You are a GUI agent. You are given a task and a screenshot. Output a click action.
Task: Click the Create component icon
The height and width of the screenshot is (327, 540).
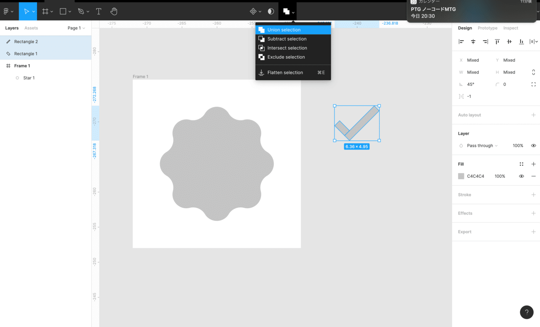253,11
